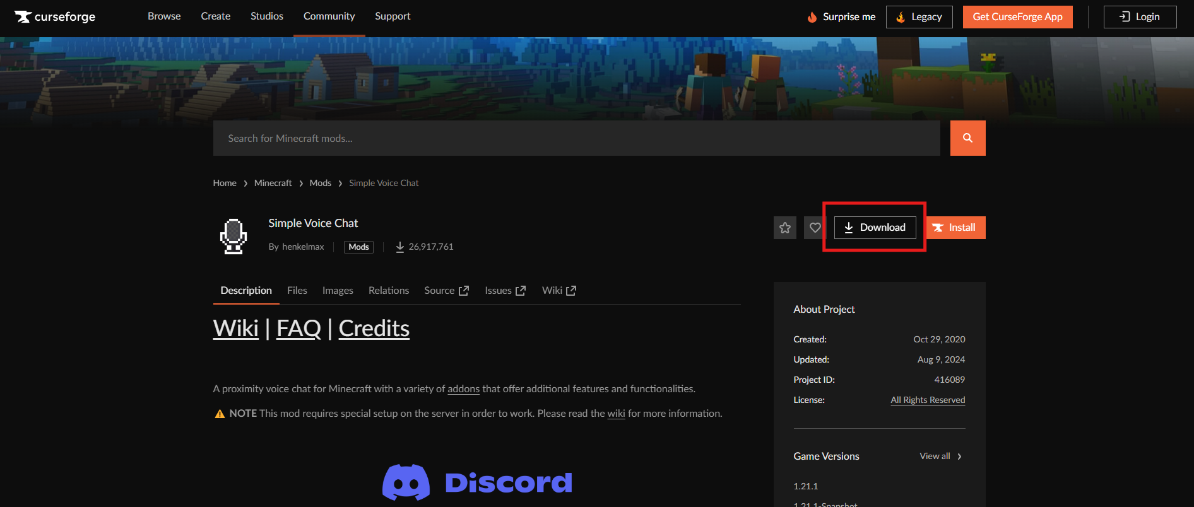Open the Discord logo banner
The image size is (1194, 507).
(x=477, y=482)
